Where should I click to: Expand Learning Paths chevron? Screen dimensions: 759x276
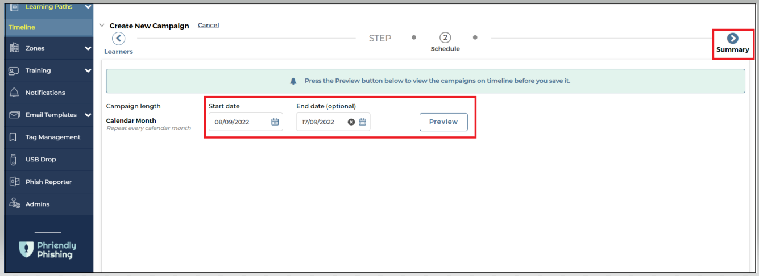click(x=88, y=7)
